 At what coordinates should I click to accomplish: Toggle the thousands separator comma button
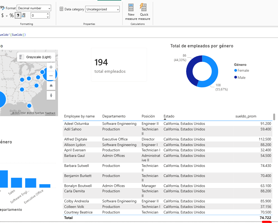tap(18, 16)
